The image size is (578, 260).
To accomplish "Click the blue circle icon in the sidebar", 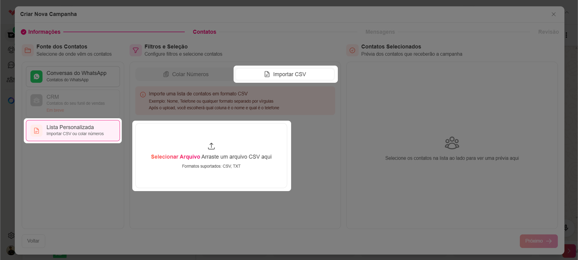I will coord(11,101).
